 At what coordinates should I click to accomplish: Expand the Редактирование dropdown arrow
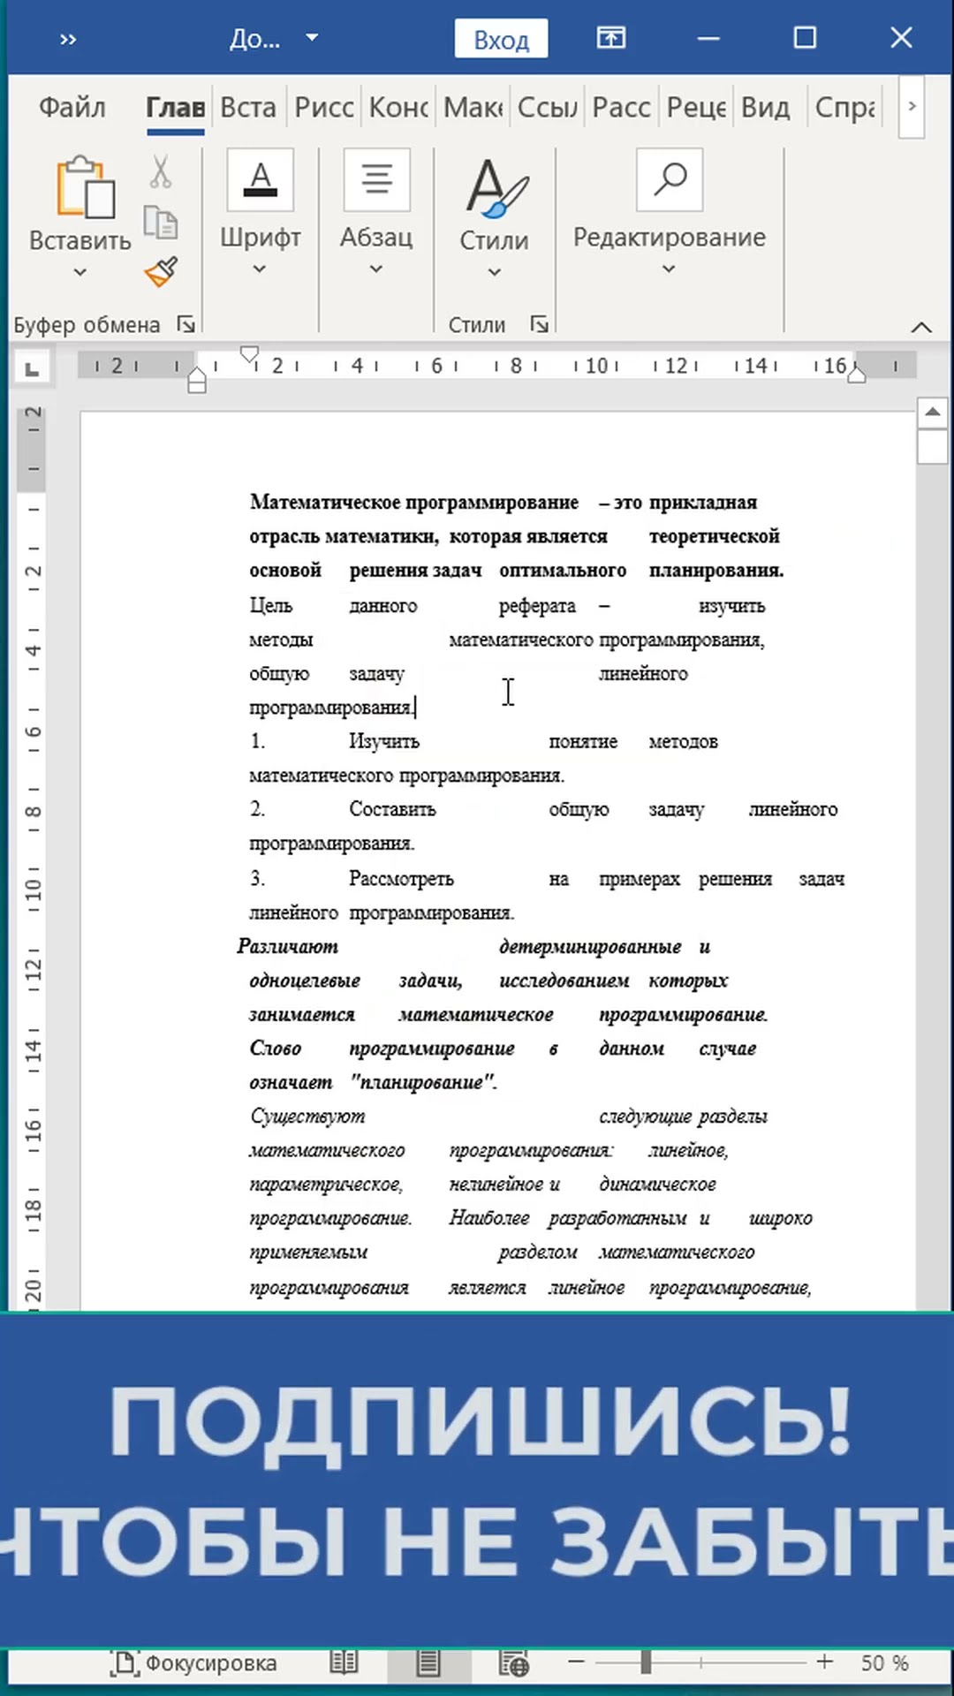[670, 269]
